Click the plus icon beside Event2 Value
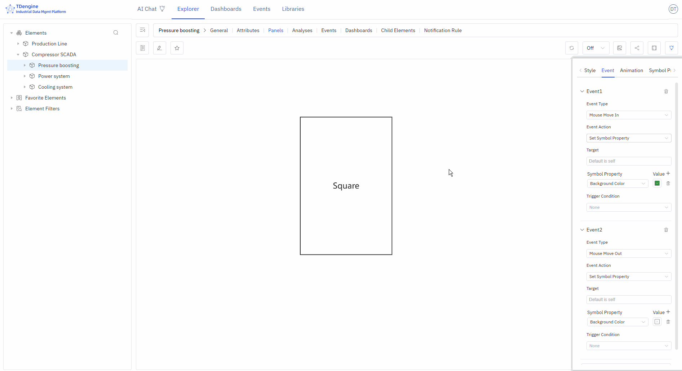Image resolution: width=682 pixels, height=371 pixels. [668, 312]
